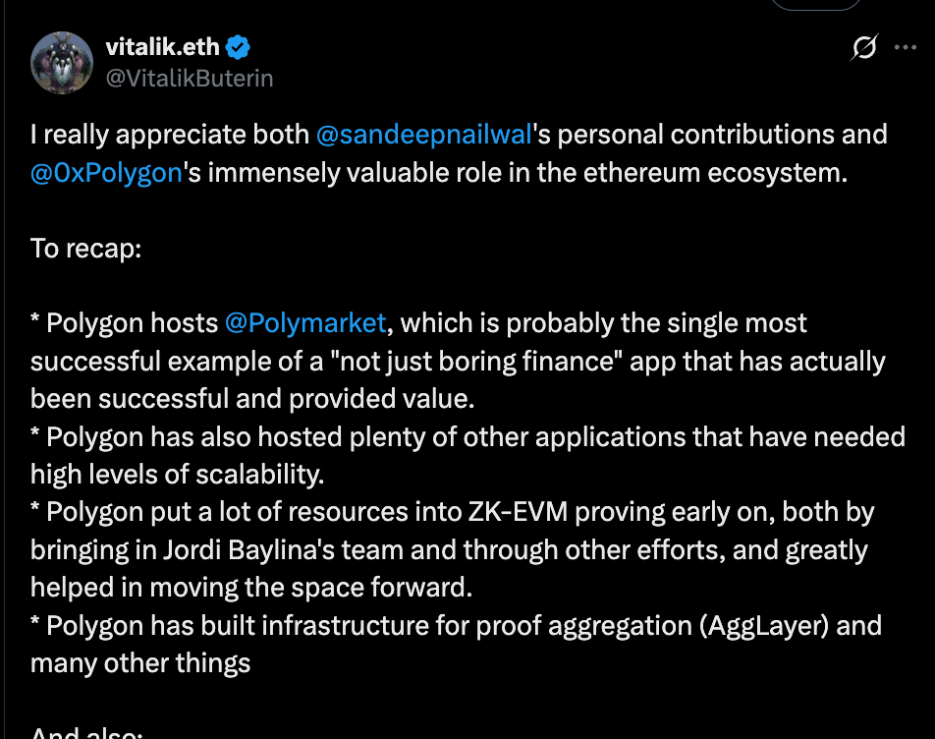This screenshot has width=935, height=739.
Task: Click the Grok explain-post icon
Action: [864, 47]
